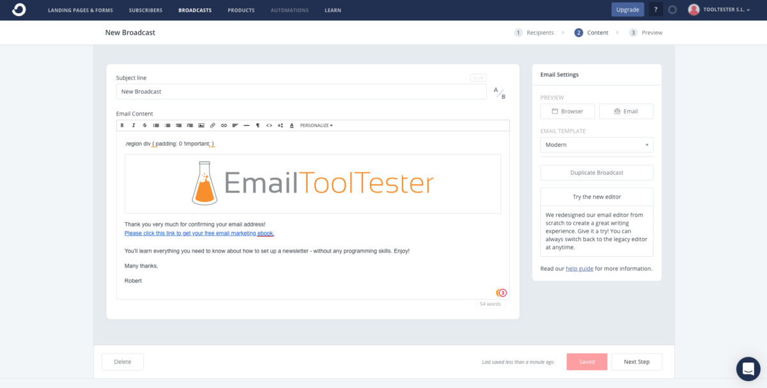
Task: Expand the Tooltester S.L. account menu
Action: 719,10
